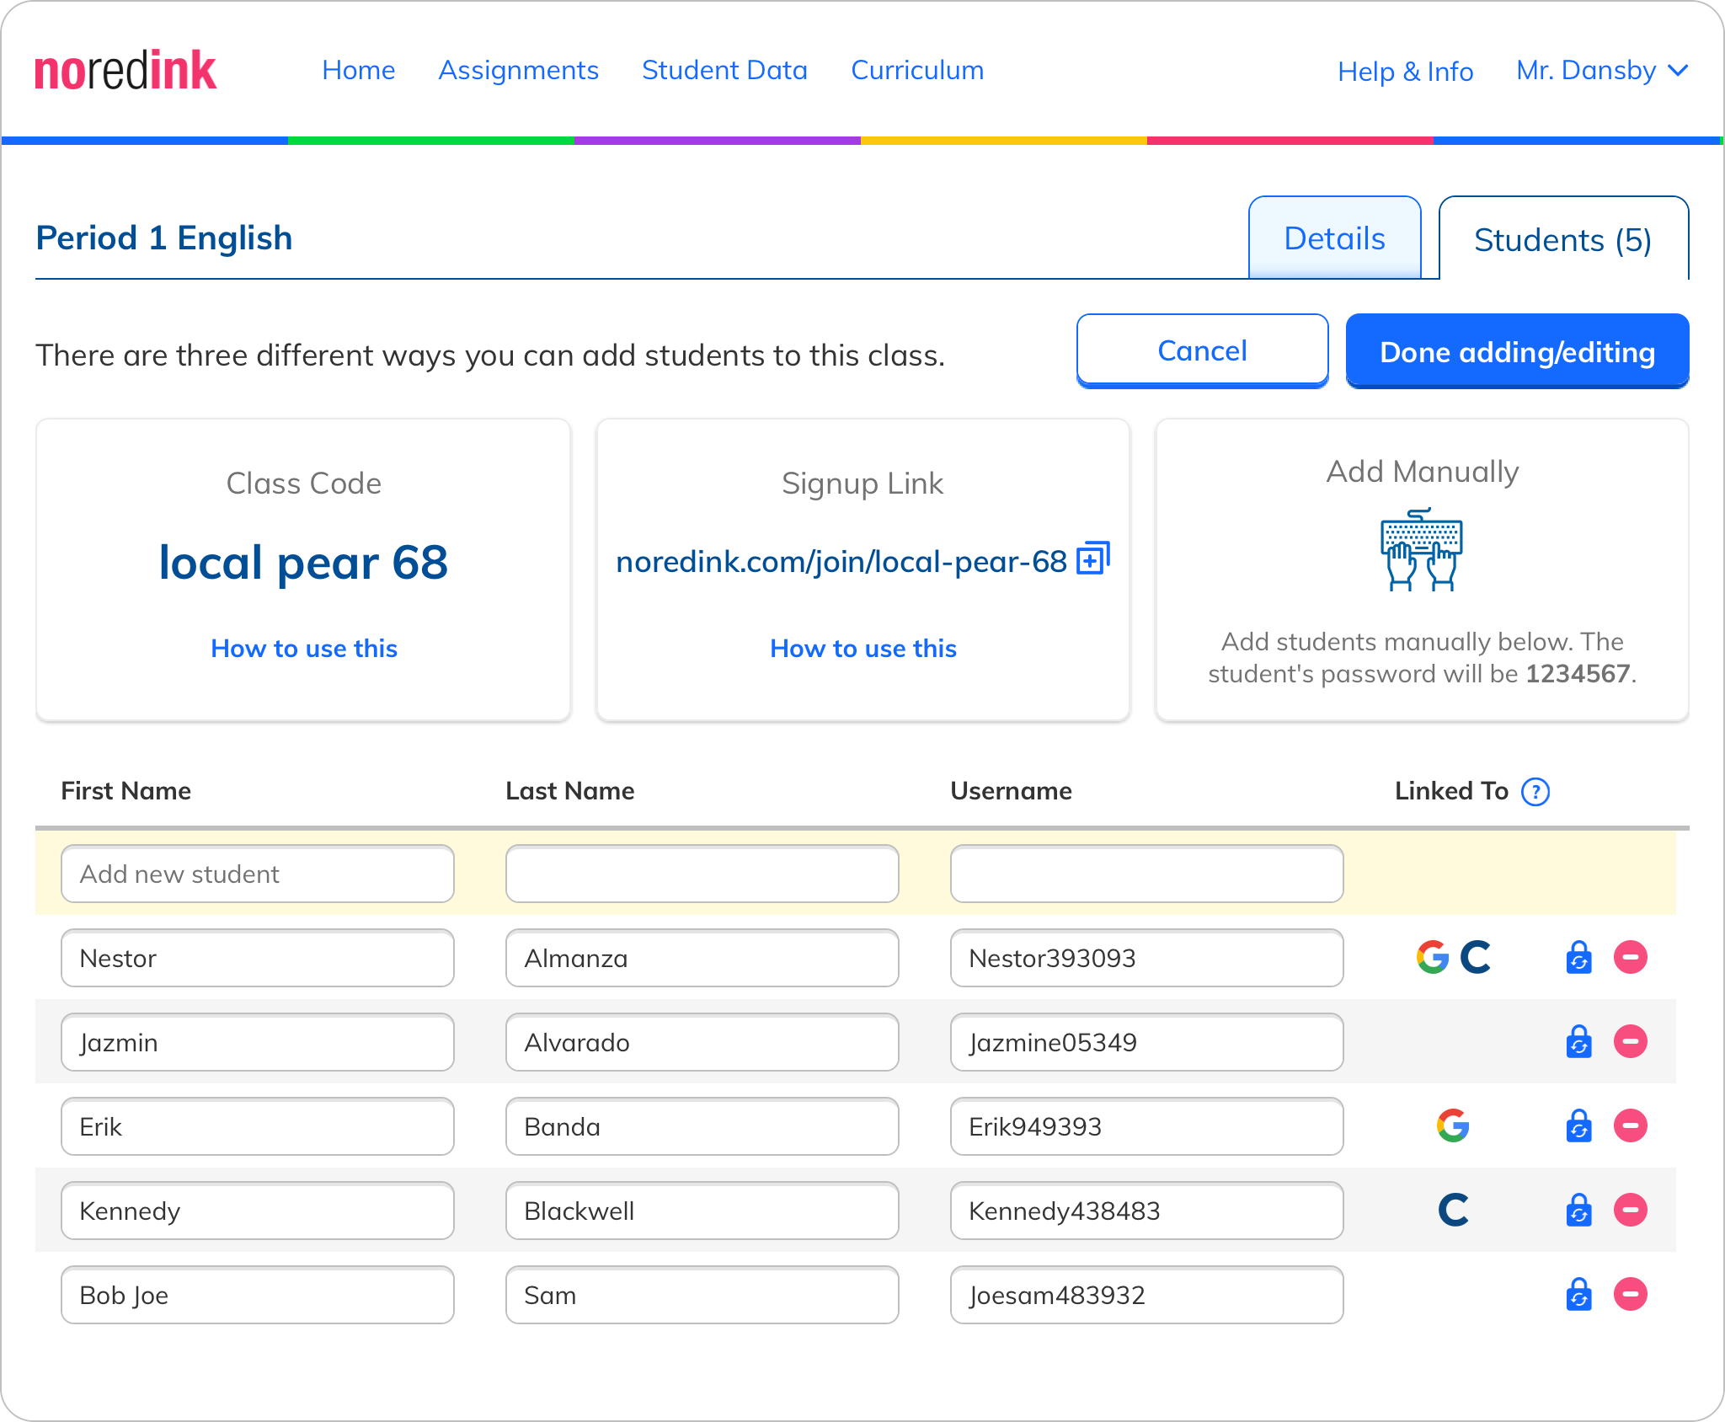Open Student Data in navigation
The height and width of the screenshot is (1422, 1725).
point(724,71)
